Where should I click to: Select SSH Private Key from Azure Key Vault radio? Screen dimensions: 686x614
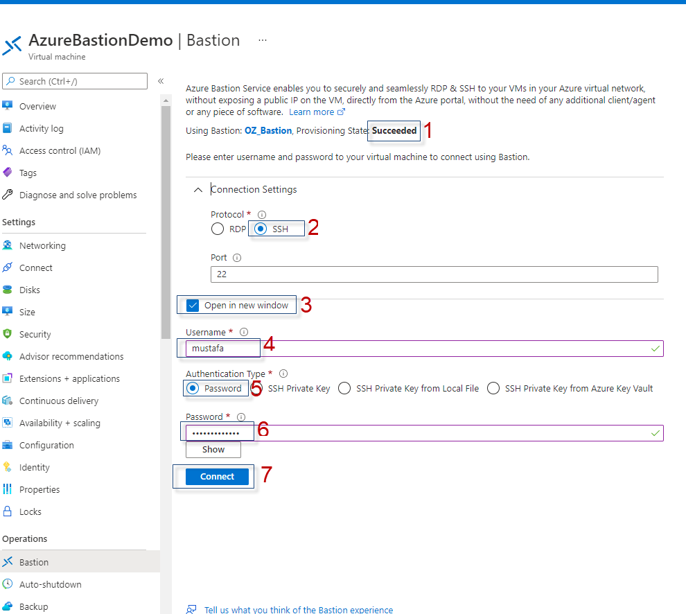tap(493, 388)
